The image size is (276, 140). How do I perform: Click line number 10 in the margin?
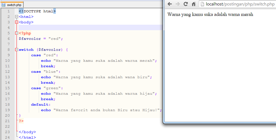pos(7,61)
